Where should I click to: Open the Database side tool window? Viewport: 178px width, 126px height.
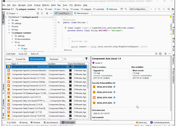173,59
